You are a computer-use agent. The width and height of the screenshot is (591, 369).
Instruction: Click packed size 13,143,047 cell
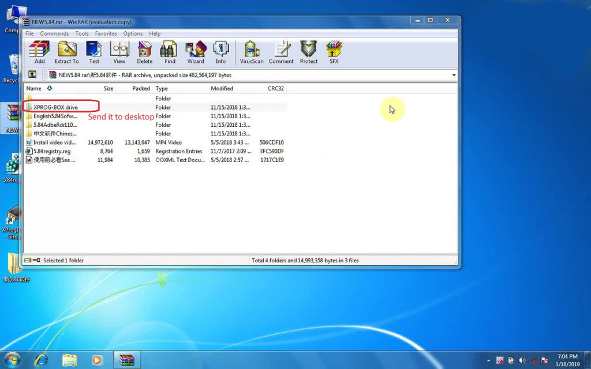(137, 142)
